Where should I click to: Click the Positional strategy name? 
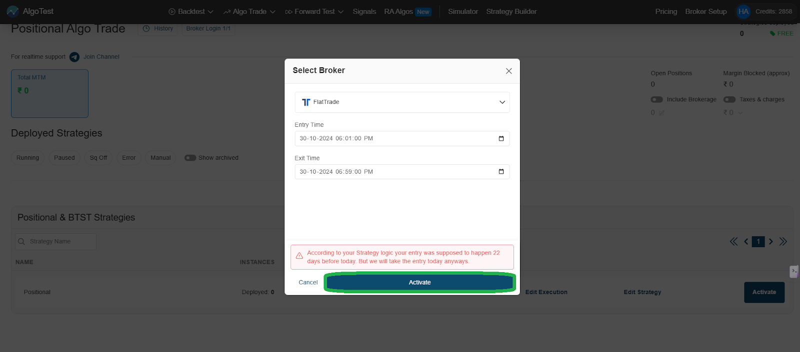pos(37,293)
